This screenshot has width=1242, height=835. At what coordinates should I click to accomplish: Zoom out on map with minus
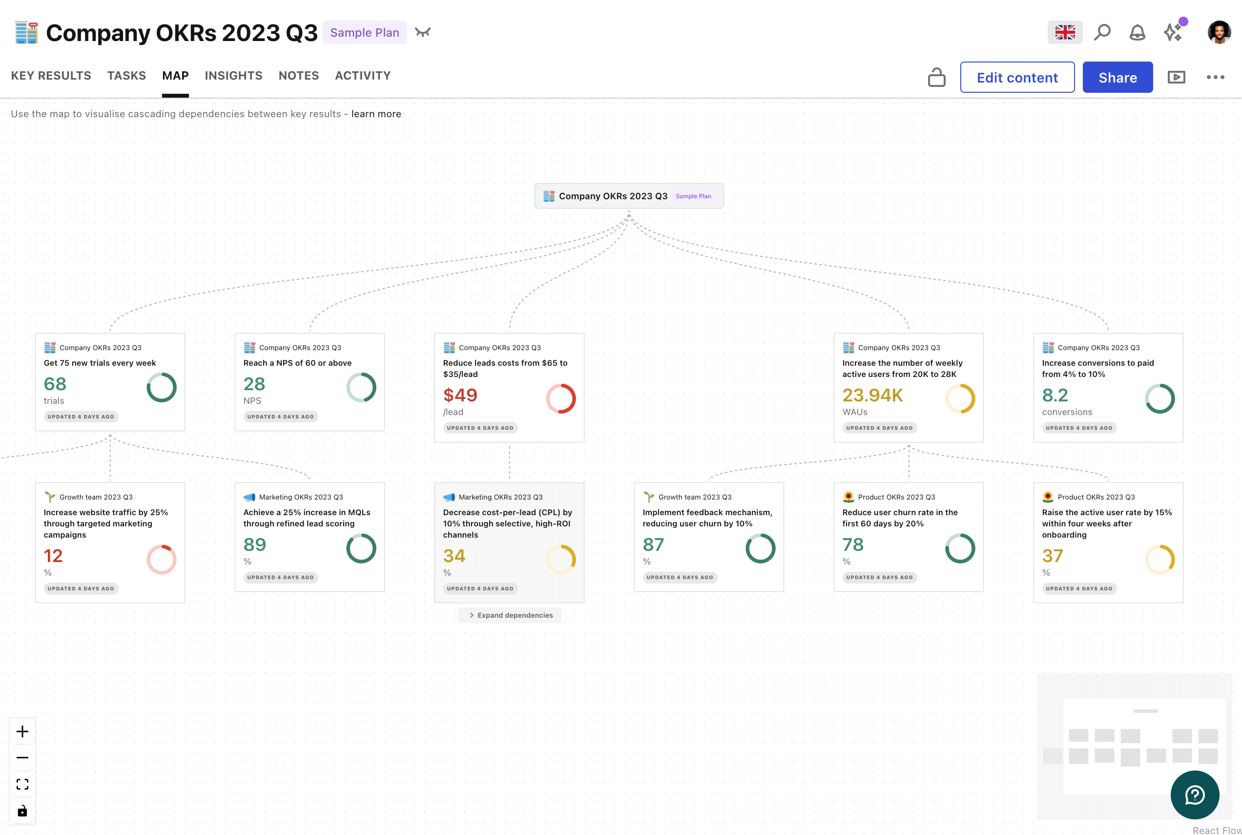(x=22, y=757)
